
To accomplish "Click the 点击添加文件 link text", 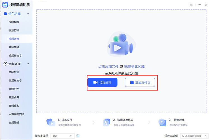I will click(x=108, y=67).
